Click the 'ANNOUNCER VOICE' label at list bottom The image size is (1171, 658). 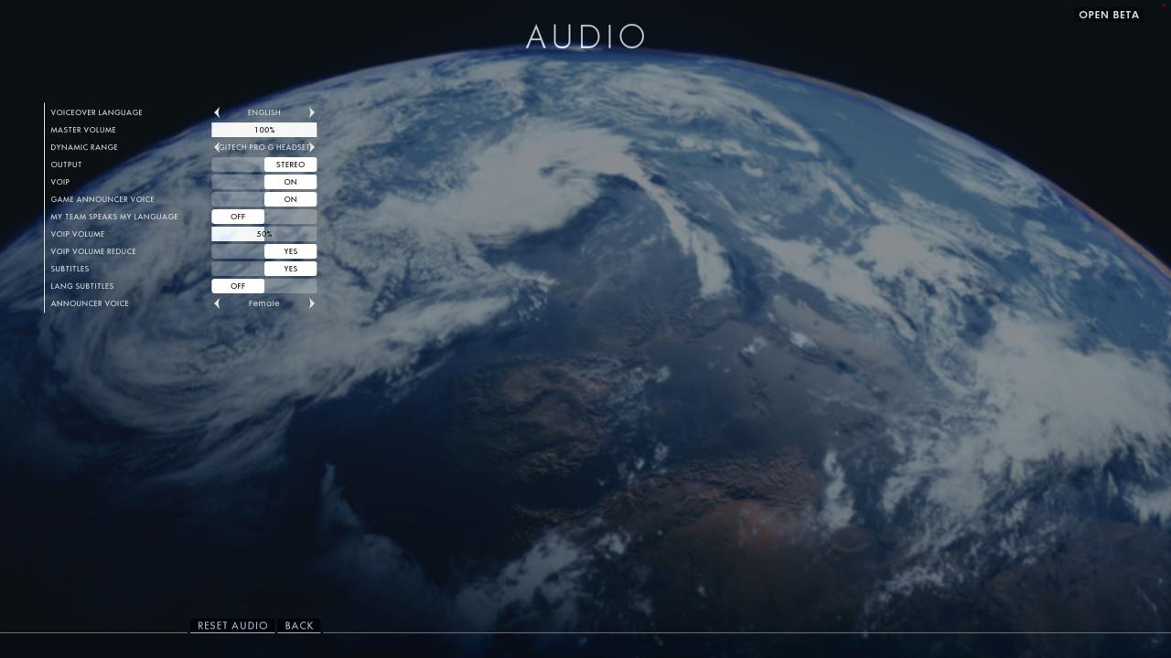click(x=90, y=303)
